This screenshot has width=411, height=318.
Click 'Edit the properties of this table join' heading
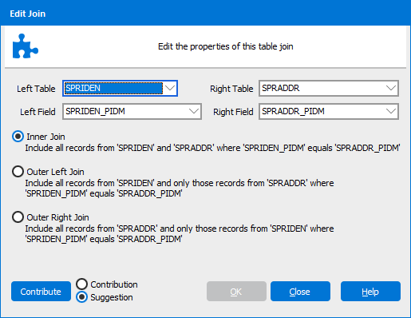click(226, 46)
